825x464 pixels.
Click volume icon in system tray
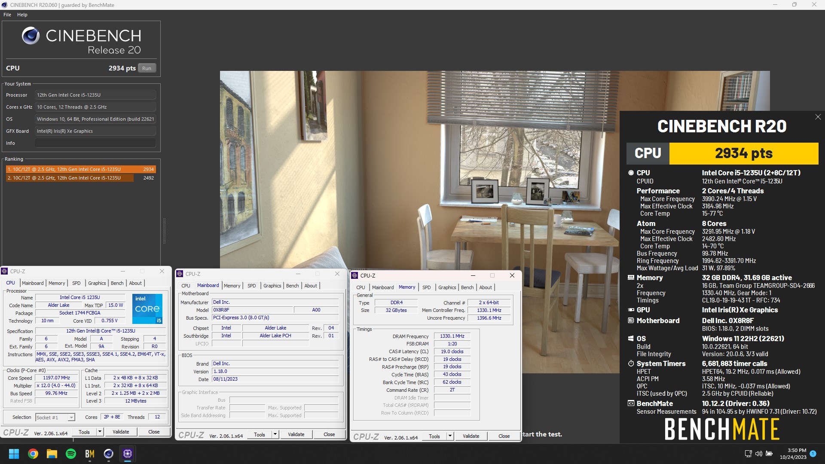pos(759,454)
